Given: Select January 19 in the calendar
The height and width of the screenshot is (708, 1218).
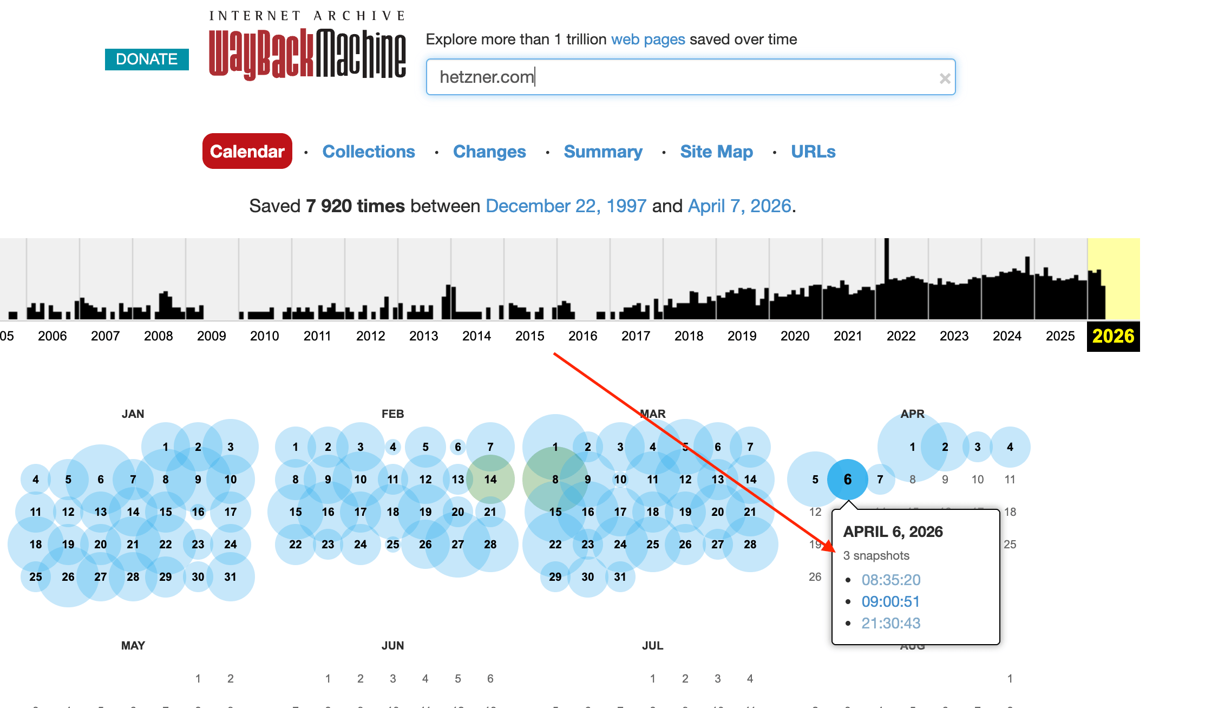Looking at the screenshot, I should click(68, 544).
